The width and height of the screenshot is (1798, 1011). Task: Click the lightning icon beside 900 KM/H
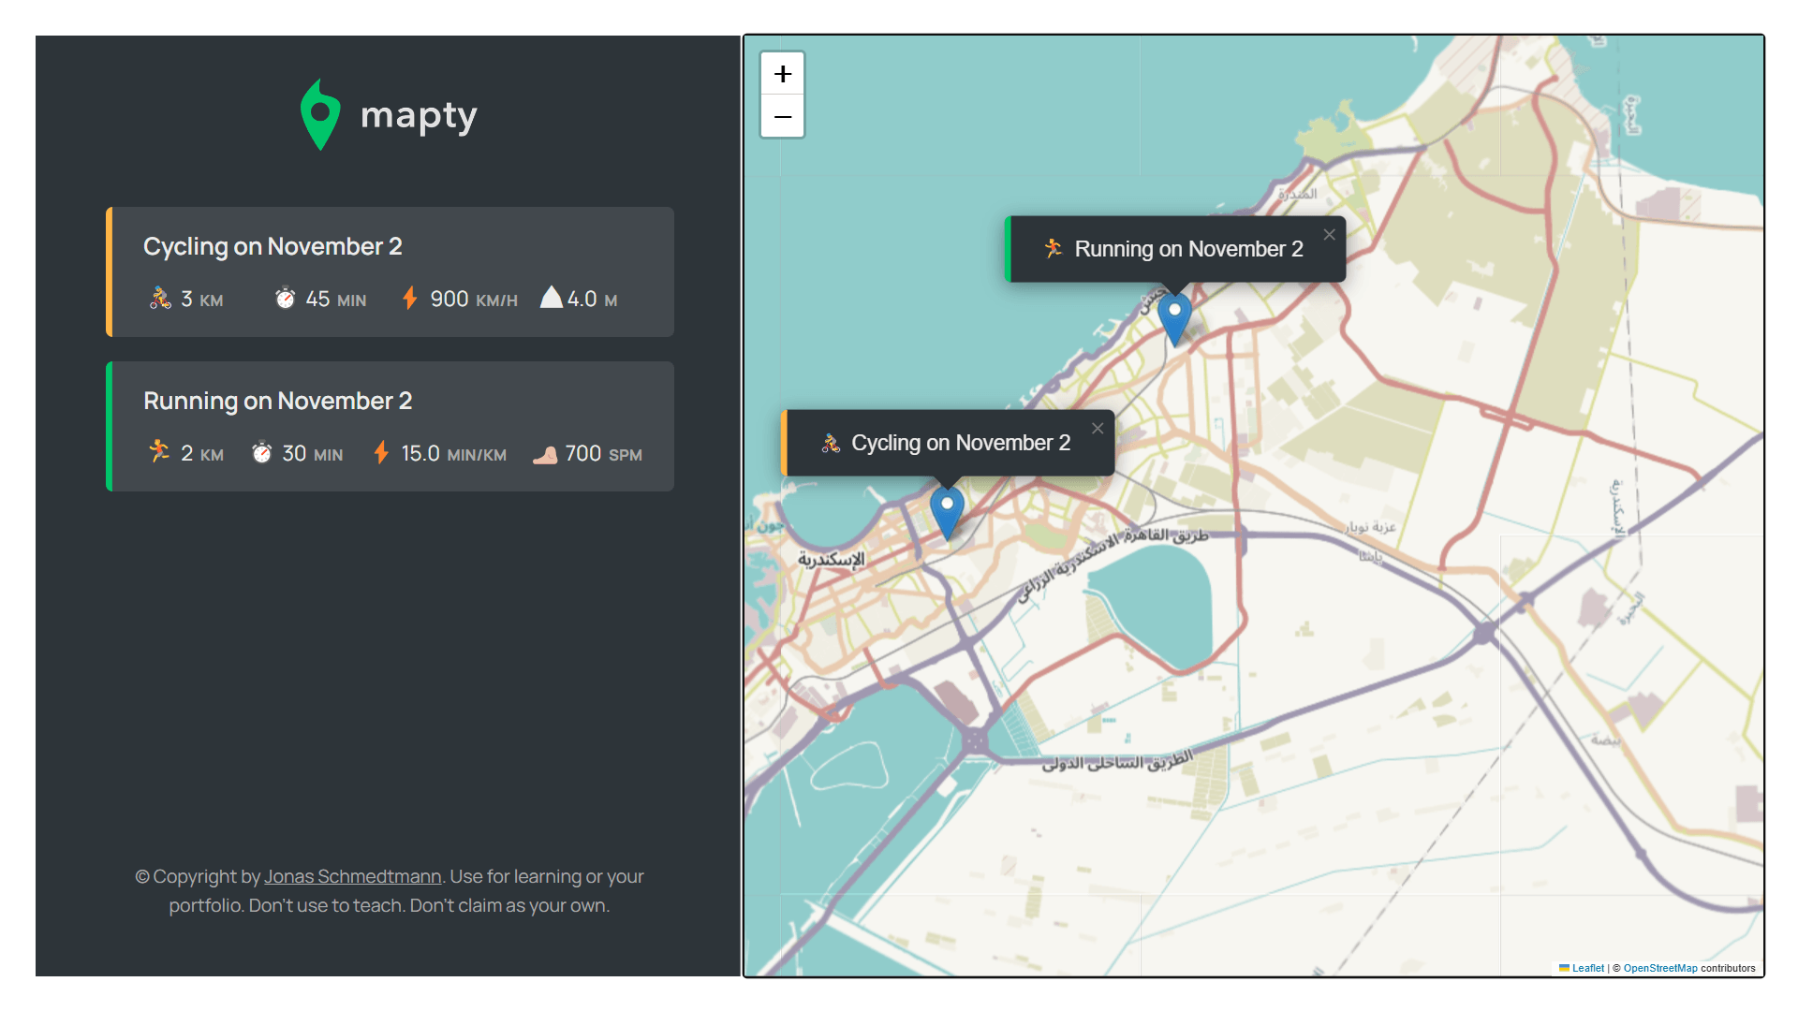(x=409, y=299)
